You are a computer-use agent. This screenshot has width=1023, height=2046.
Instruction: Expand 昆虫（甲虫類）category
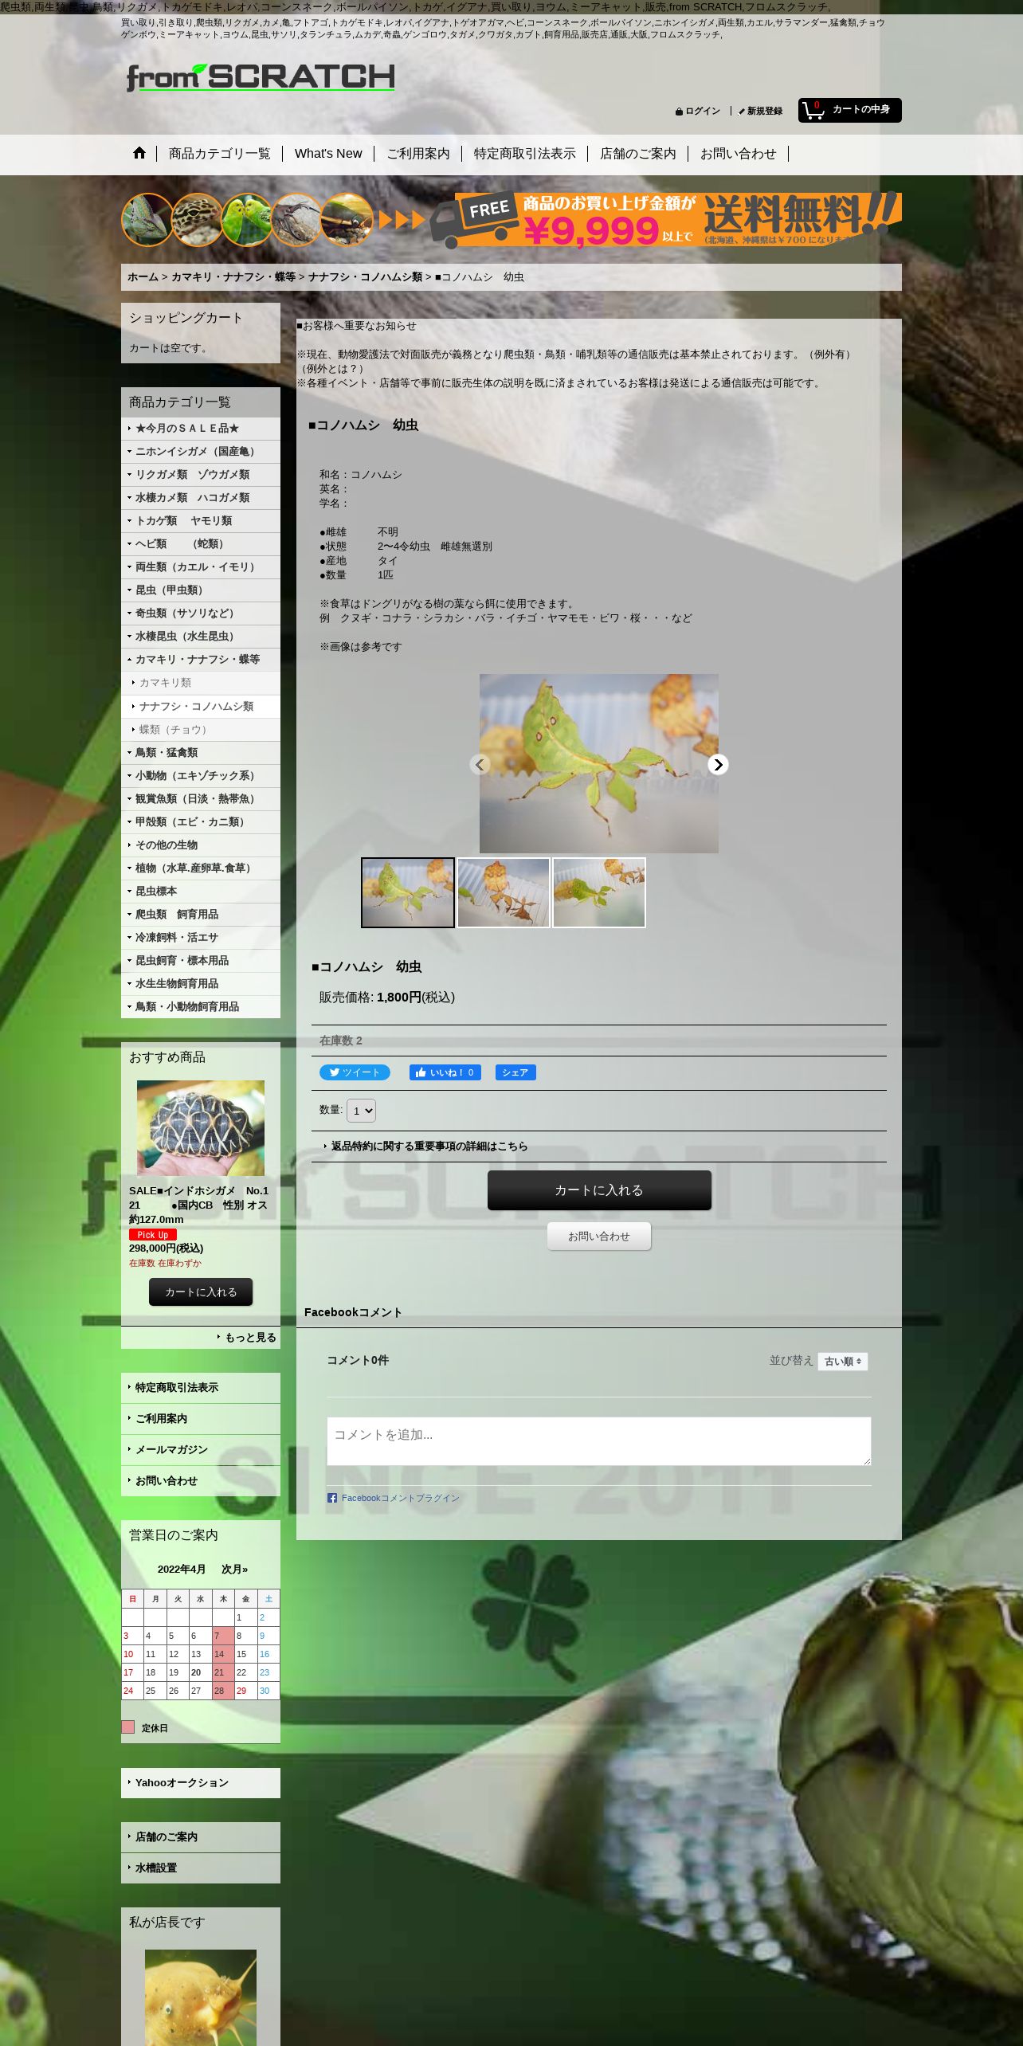point(200,590)
